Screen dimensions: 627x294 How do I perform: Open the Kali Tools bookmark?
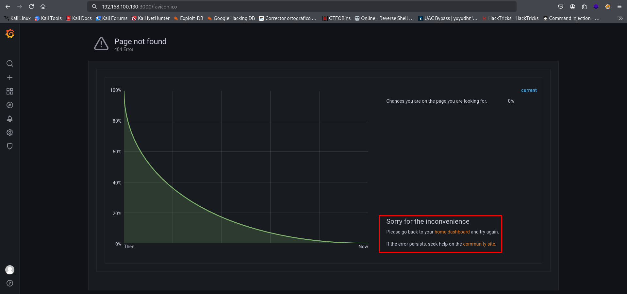pyautogui.click(x=48, y=18)
